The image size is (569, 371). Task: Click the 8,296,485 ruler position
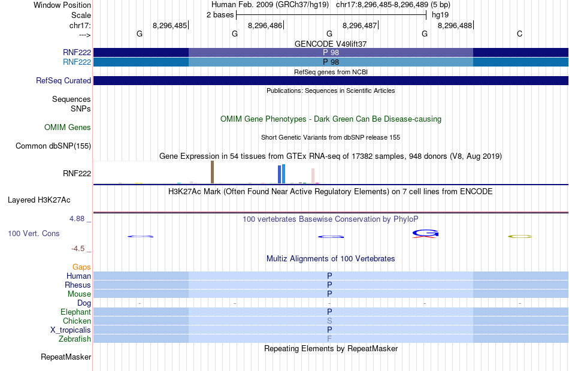point(170,25)
